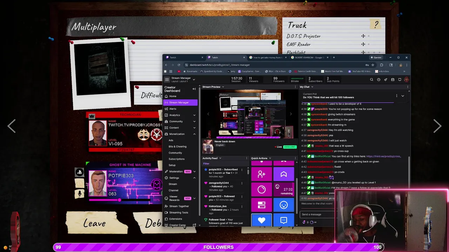Viewport: 449px width, 252px height.
Task: Click the Raid Channel quick action tile
Action: (x=261, y=174)
